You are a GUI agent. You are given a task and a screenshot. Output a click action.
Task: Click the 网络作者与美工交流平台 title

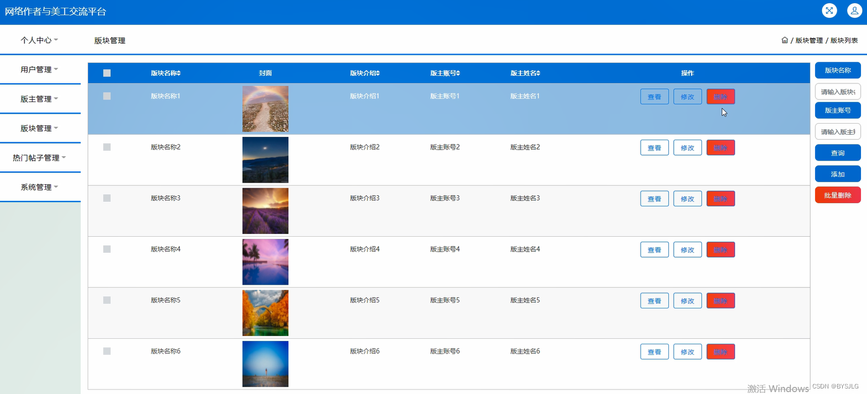55,12
